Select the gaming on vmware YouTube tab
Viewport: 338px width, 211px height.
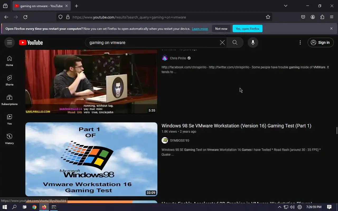coord(41,6)
